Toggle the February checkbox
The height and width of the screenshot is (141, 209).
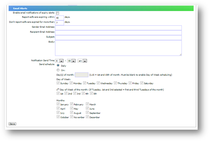[72, 104]
